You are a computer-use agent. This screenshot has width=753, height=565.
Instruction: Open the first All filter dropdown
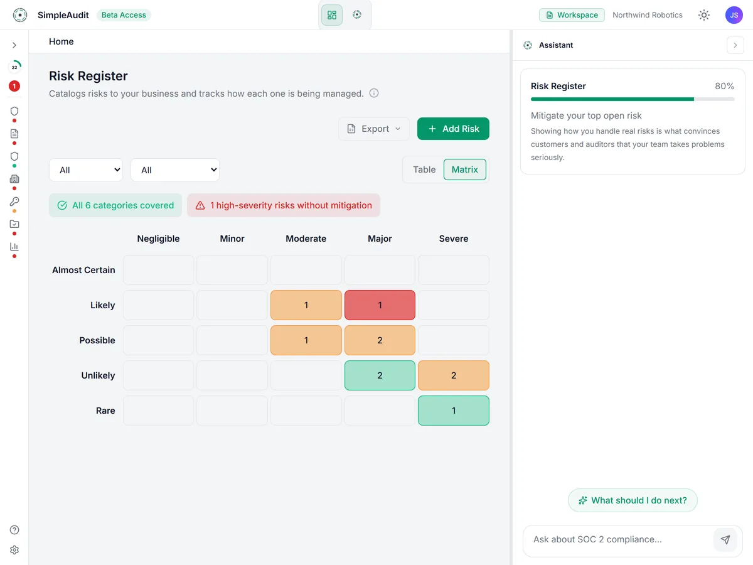86,169
